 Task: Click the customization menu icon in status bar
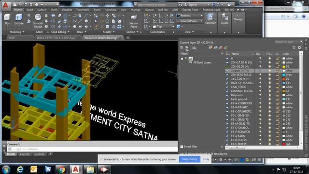[x=259, y=159]
